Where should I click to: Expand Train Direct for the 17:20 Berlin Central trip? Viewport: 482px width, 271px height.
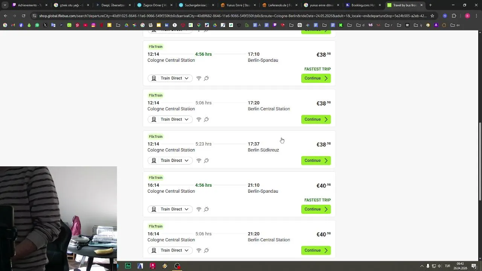170,119
